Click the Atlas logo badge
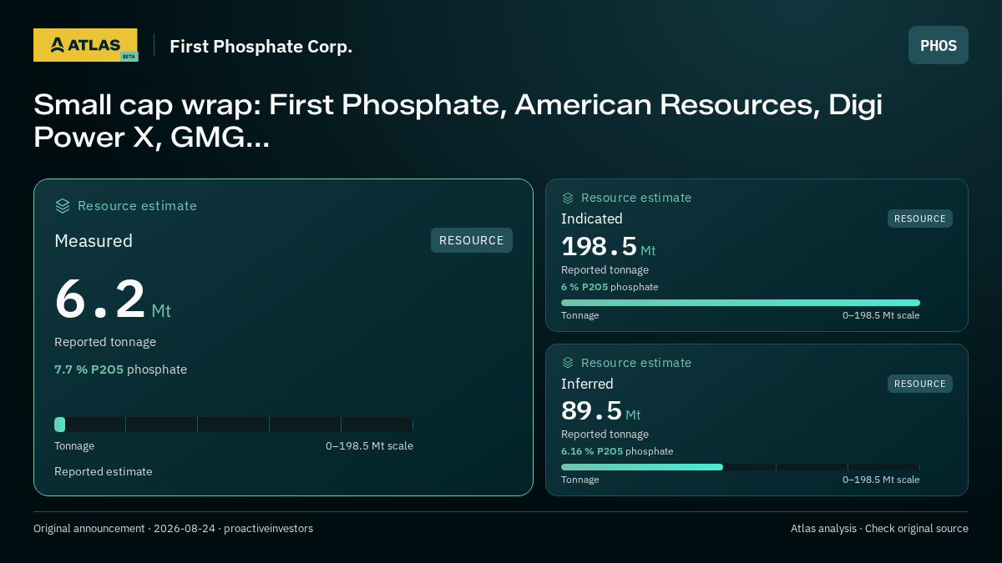 (x=85, y=45)
